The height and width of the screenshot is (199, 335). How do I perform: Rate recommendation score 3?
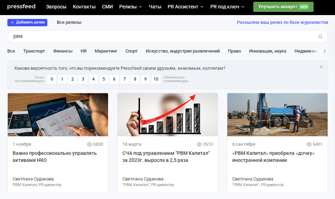click(x=83, y=79)
